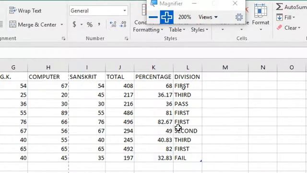
Task: Select the SANSKRIT header cell
Action: pyautogui.click(x=87, y=77)
